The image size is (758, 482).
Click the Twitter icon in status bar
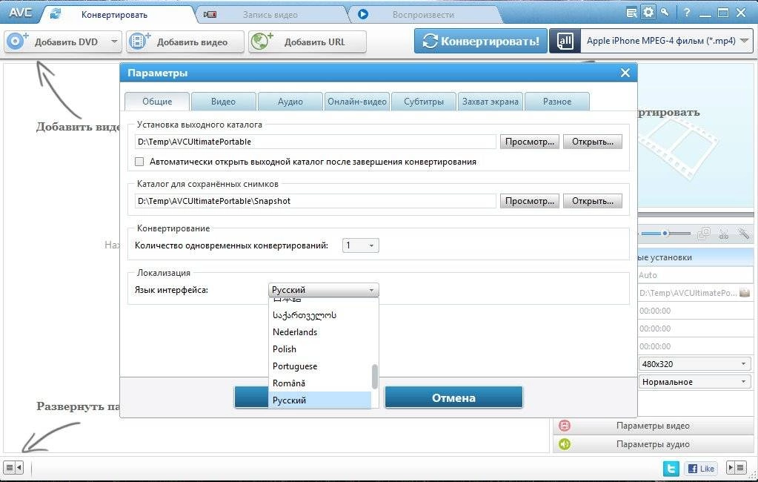click(x=671, y=468)
